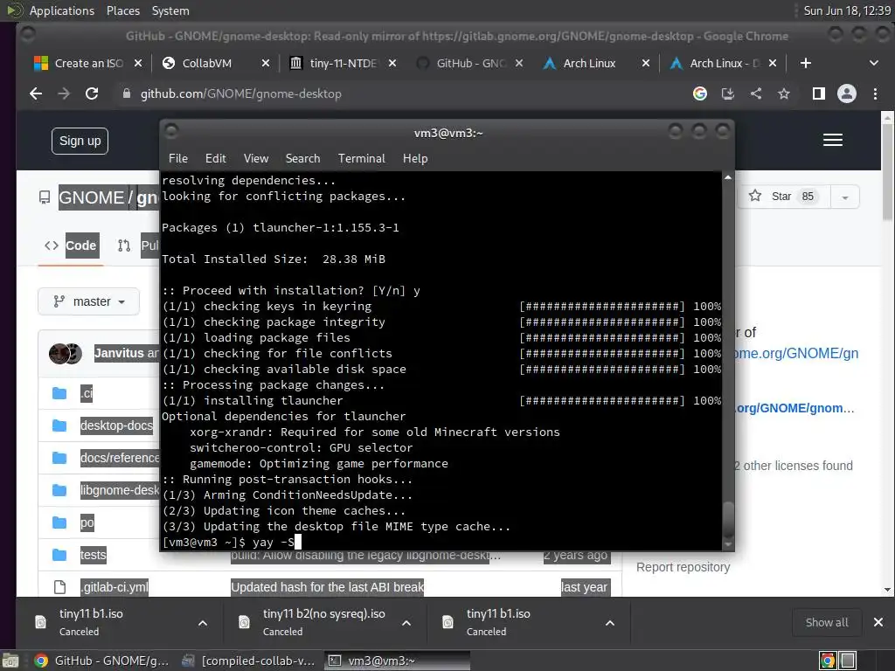Screen dimensions: 895x671
Task: Close the CollabVM tab
Action: point(266,63)
